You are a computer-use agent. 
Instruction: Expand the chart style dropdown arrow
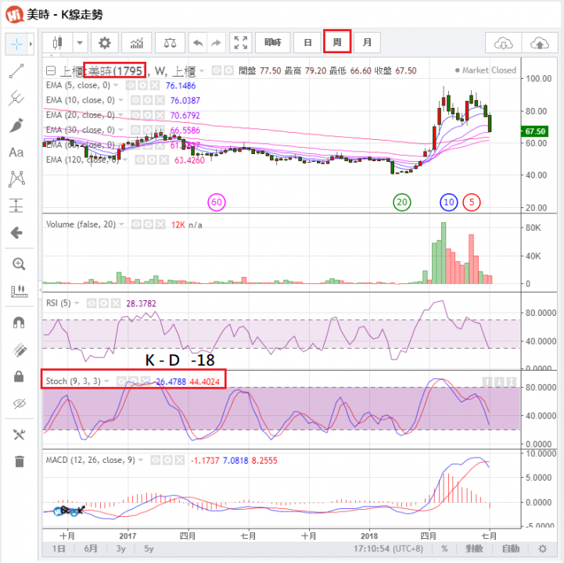[81, 43]
